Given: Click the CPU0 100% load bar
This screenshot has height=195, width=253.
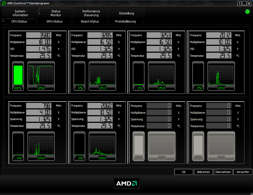Looking at the screenshot, I should [x=18, y=76].
